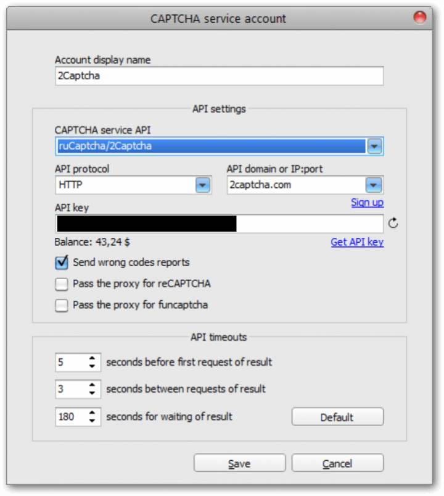The image size is (444, 496).
Task: Toggle Send wrong codes reports checkbox
Action: [61, 263]
